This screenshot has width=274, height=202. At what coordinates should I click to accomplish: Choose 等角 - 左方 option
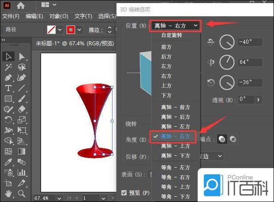click(176, 168)
